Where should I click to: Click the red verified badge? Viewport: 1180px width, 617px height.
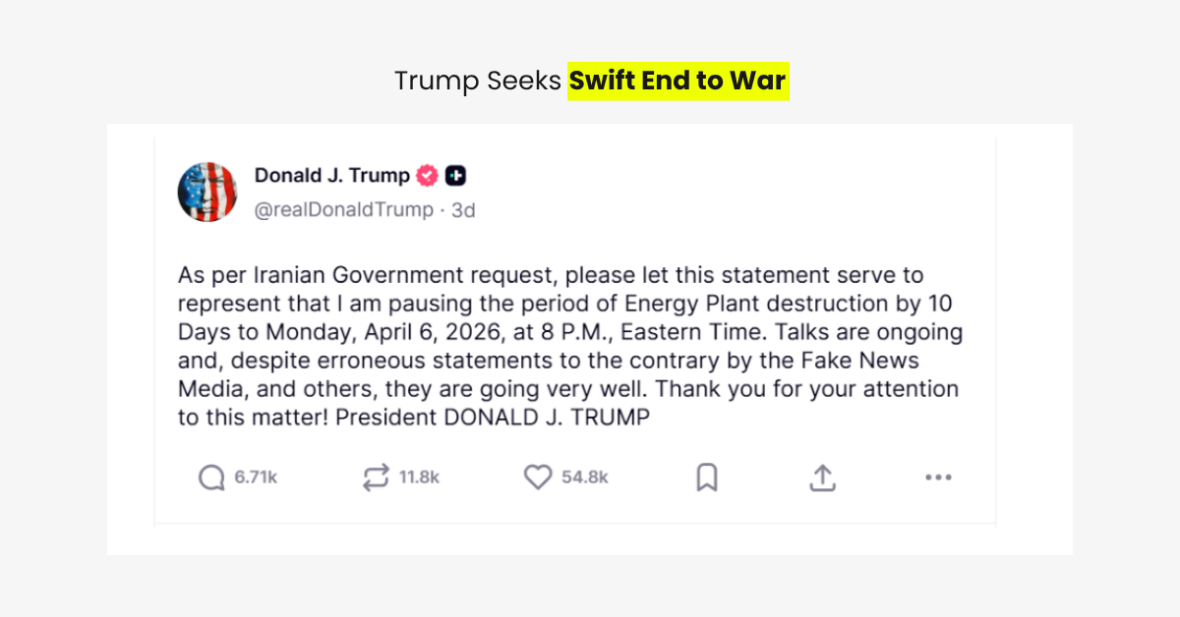427,176
